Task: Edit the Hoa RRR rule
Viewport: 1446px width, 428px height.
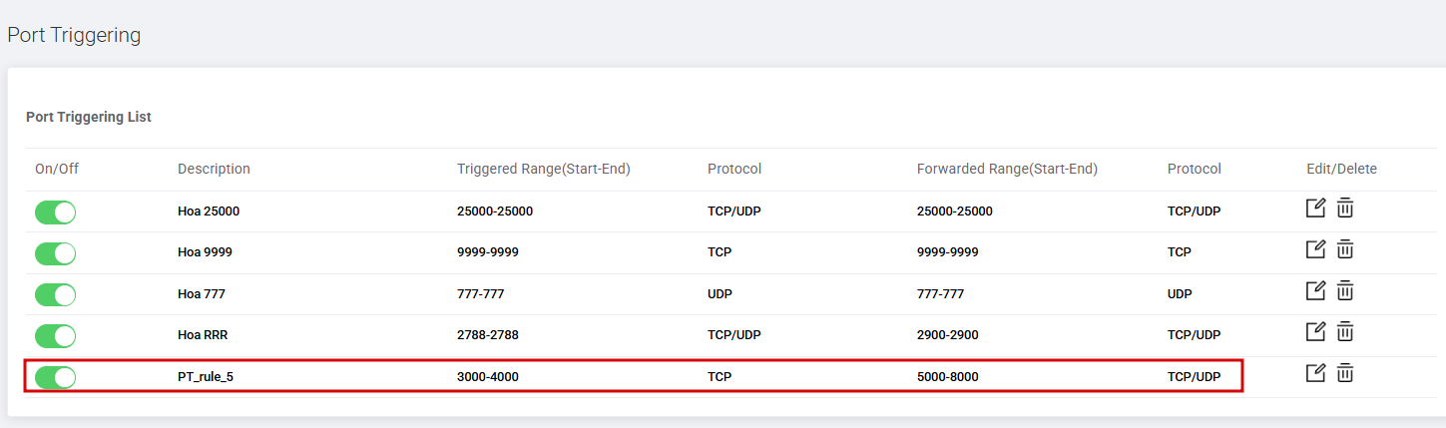Action: pos(1316,331)
